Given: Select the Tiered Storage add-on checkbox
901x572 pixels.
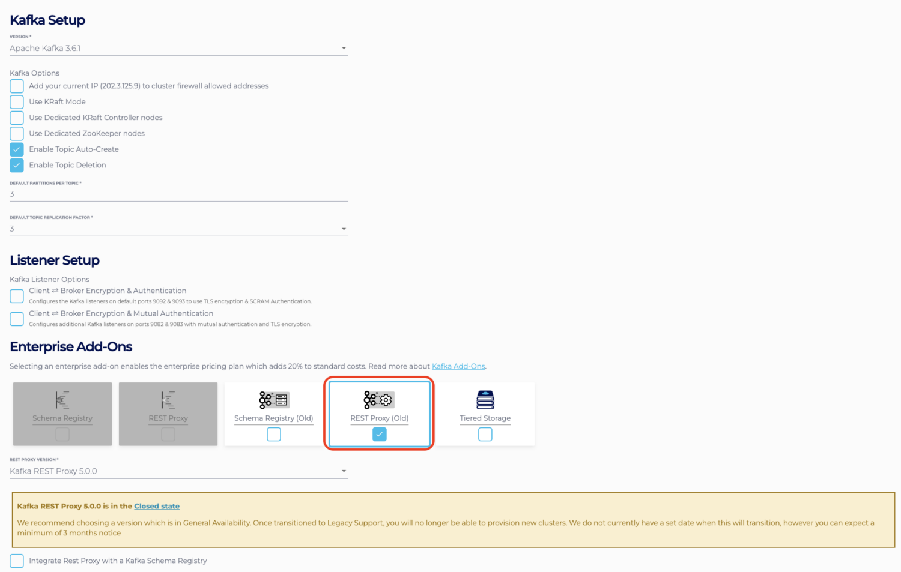Looking at the screenshot, I should click(x=485, y=434).
